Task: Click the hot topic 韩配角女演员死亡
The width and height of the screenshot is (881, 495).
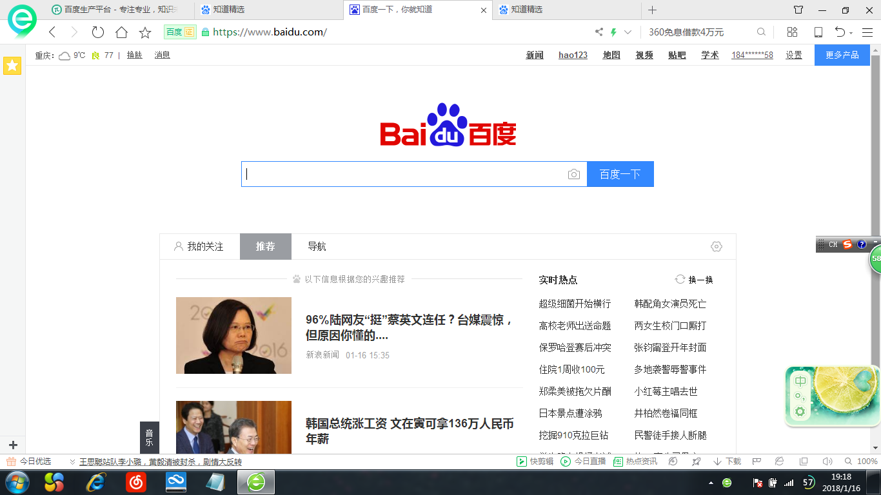Action: pos(670,304)
